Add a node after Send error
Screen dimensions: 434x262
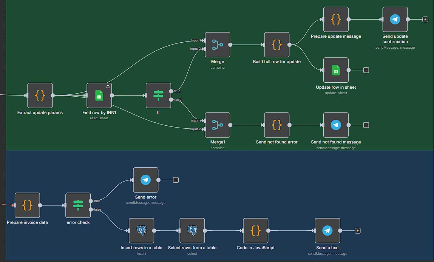click(176, 180)
